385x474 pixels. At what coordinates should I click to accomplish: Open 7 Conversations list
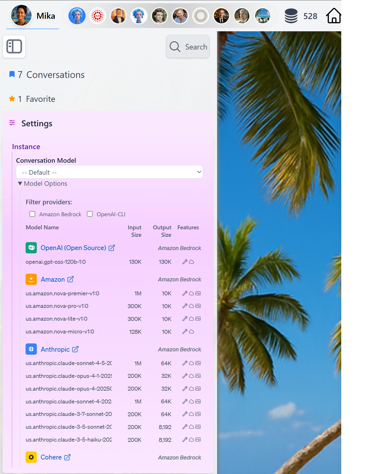click(x=51, y=75)
